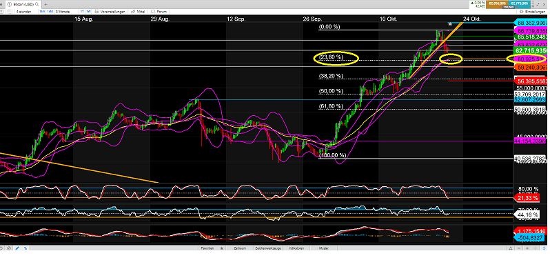Open the Forum link
550x260 pixels.
pos(159,12)
